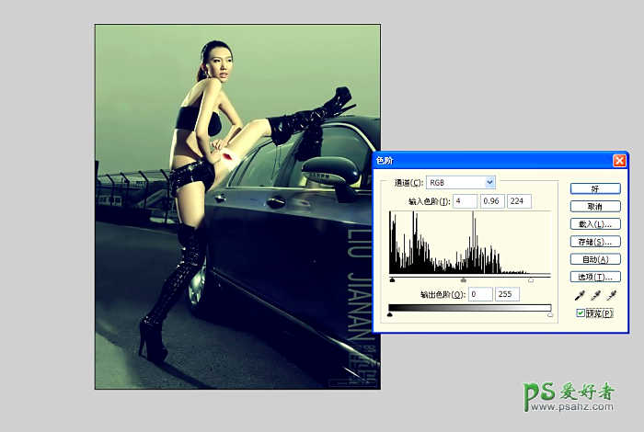This screenshot has width=644, height=432.
Task: Click the Save (存储) button
Action: pos(594,242)
